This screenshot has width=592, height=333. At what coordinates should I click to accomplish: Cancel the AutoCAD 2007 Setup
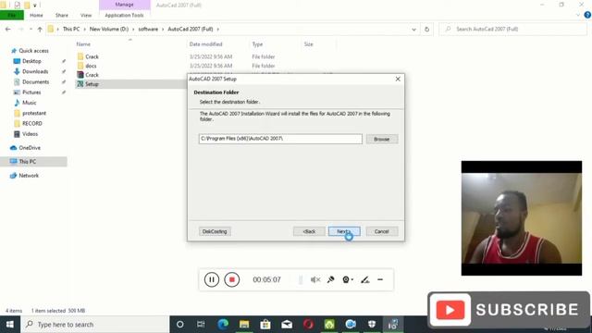[x=382, y=231]
